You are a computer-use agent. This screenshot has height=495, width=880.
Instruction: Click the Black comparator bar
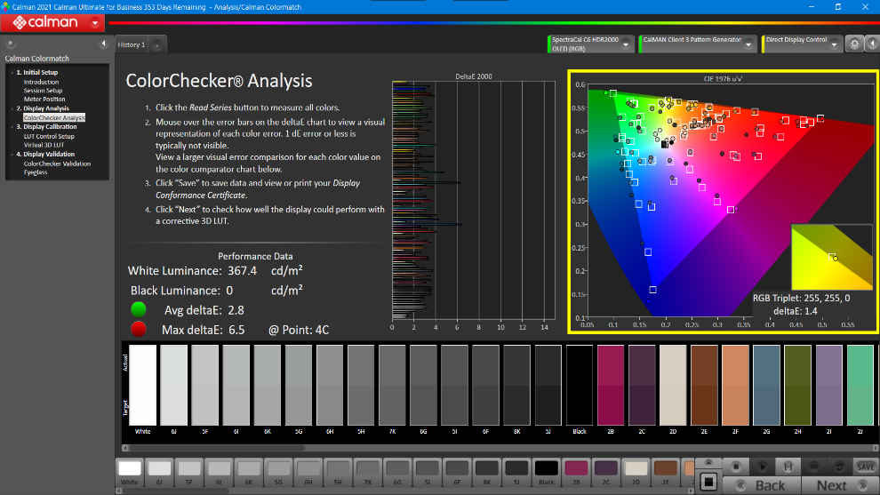pos(580,385)
